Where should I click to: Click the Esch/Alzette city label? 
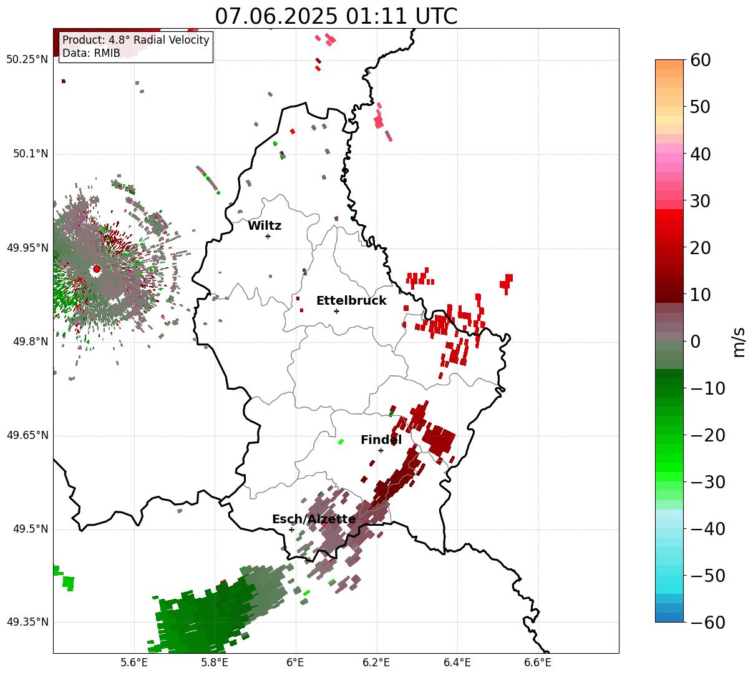click(314, 520)
